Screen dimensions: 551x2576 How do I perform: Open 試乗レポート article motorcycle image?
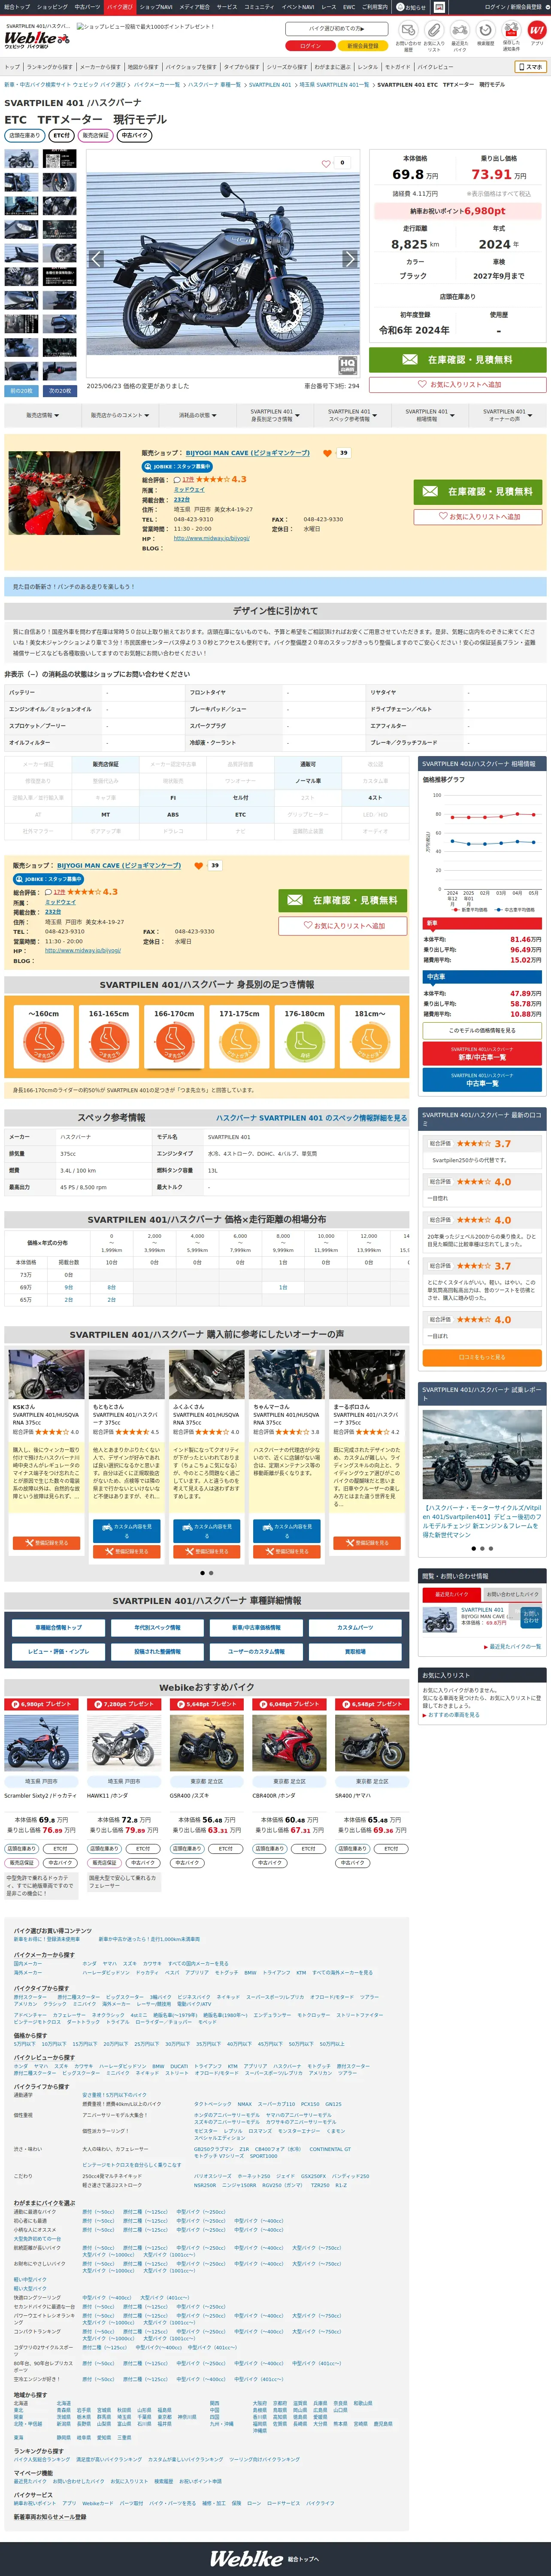[x=482, y=1455]
